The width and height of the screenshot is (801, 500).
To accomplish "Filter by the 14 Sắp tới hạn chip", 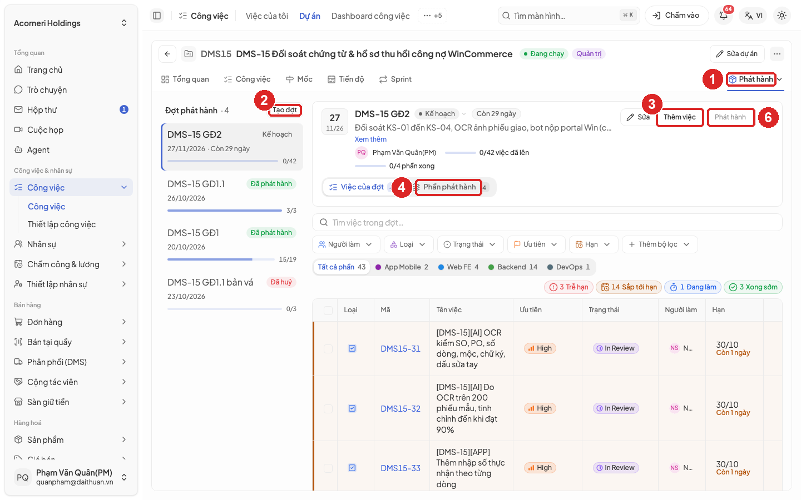I will pyautogui.click(x=629, y=287).
